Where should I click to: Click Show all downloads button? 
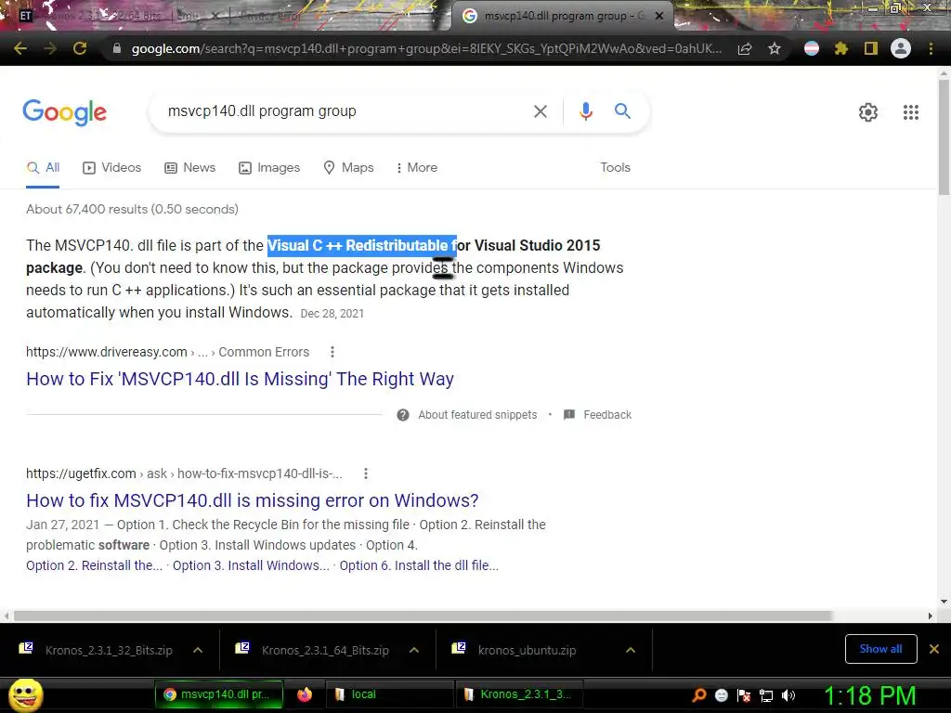pyautogui.click(x=880, y=649)
